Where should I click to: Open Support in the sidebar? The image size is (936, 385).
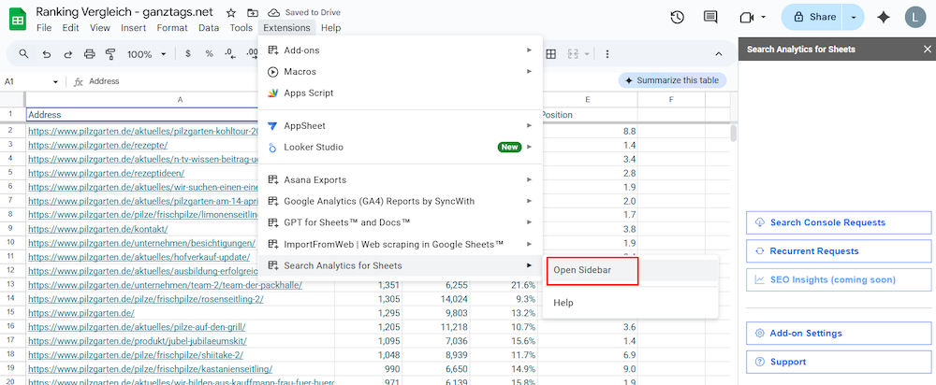[839, 362]
